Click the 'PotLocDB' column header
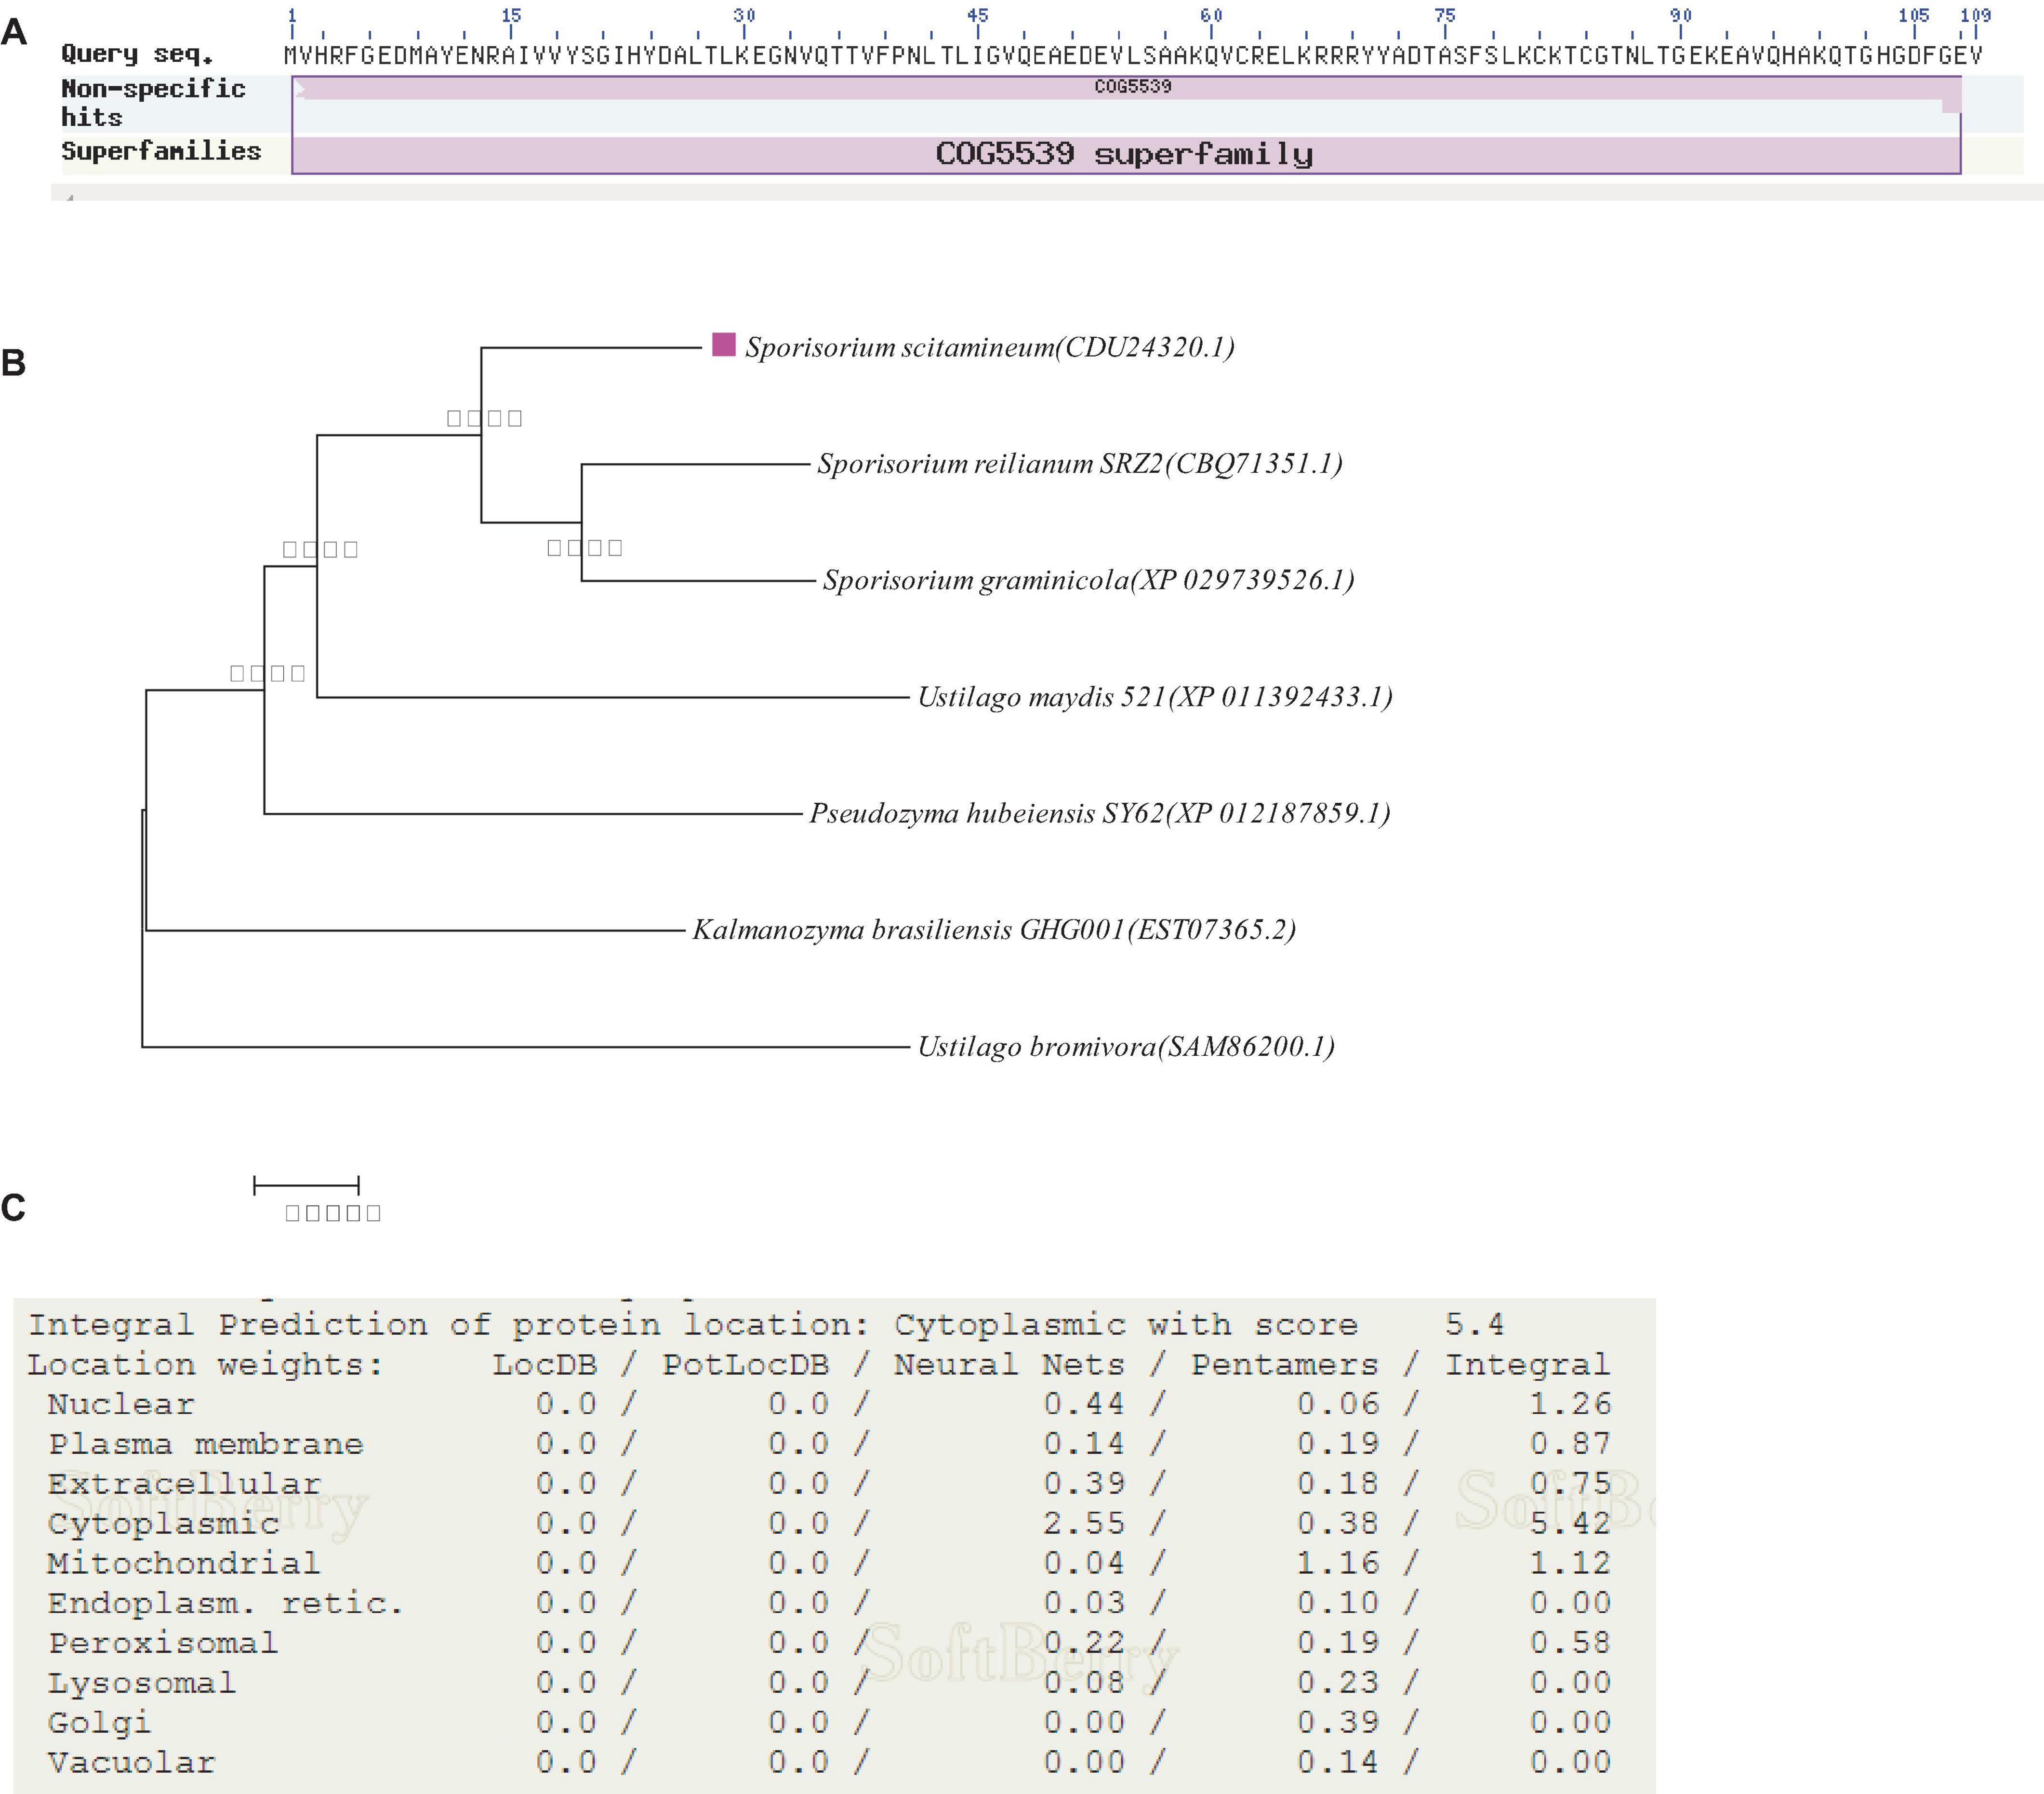The image size is (2044, 1794). pyautogui.click(x=746, y=1365)
